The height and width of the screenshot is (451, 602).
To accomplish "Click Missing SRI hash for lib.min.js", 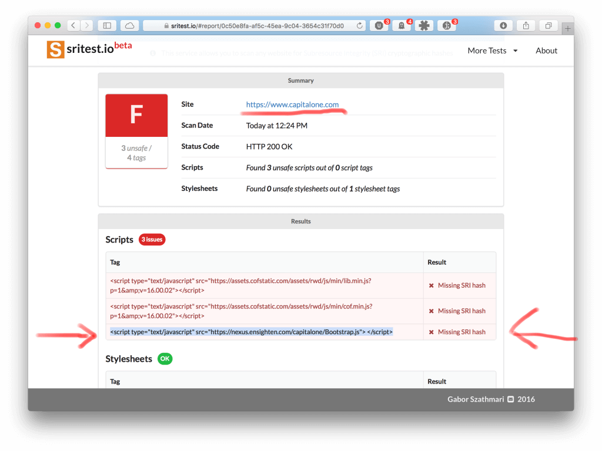I will click(461, 286).
